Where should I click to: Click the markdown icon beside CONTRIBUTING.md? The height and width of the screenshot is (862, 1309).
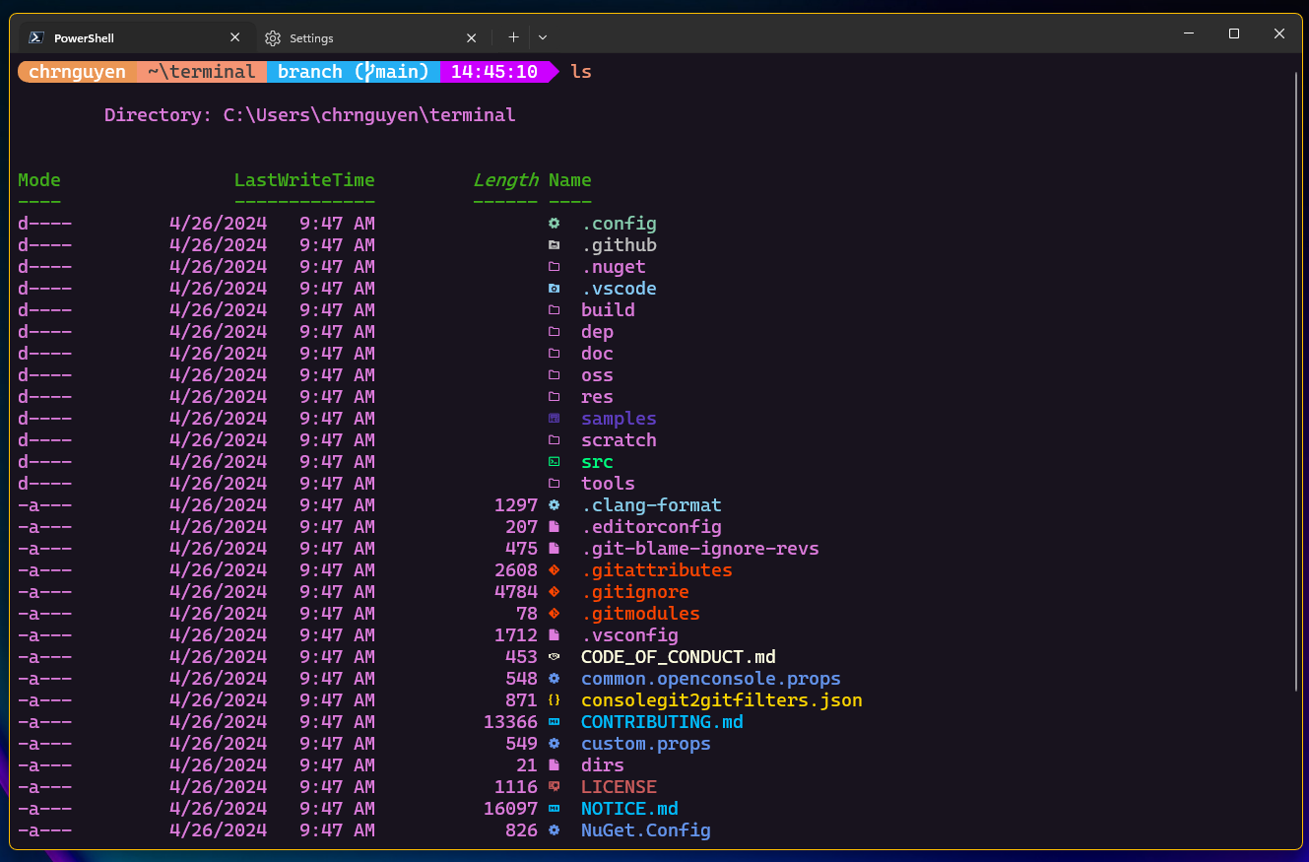tap(555, 722)
